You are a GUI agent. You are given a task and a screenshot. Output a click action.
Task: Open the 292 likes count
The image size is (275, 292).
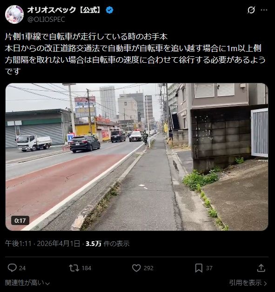pyautogui.click(x=148, y=268)
